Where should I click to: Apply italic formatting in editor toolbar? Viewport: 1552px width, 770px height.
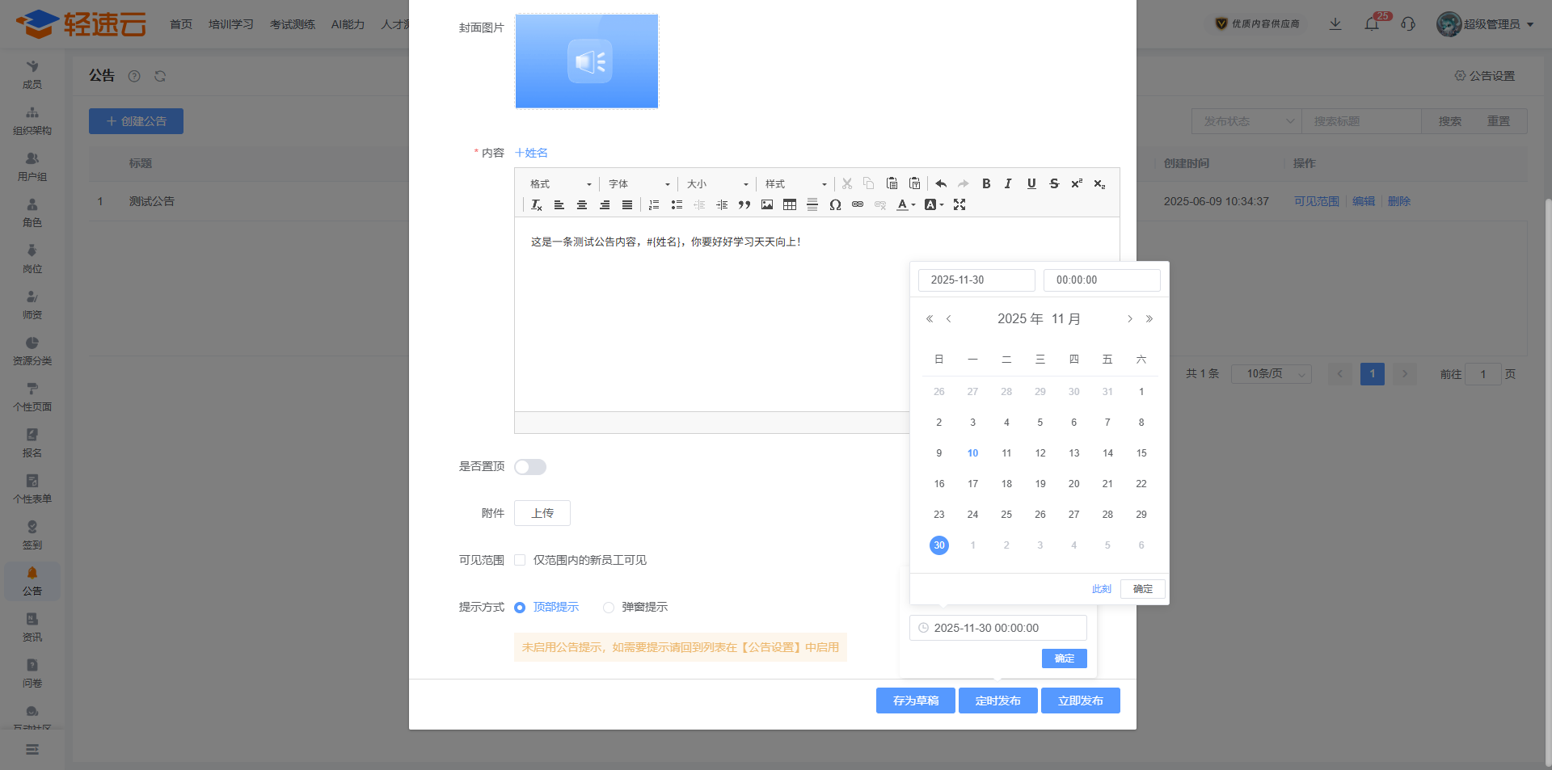click(x=1008, y=184)
